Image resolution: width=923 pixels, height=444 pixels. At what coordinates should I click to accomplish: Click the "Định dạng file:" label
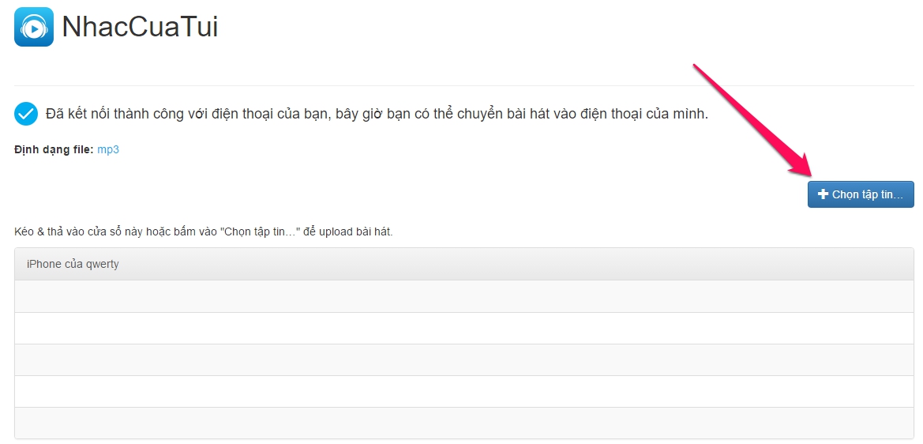coord(54,149)
